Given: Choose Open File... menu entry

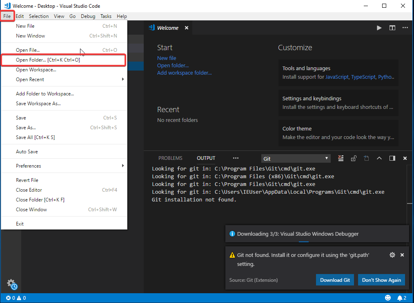Looking at the screenshot, I should [x=64, y=50].
